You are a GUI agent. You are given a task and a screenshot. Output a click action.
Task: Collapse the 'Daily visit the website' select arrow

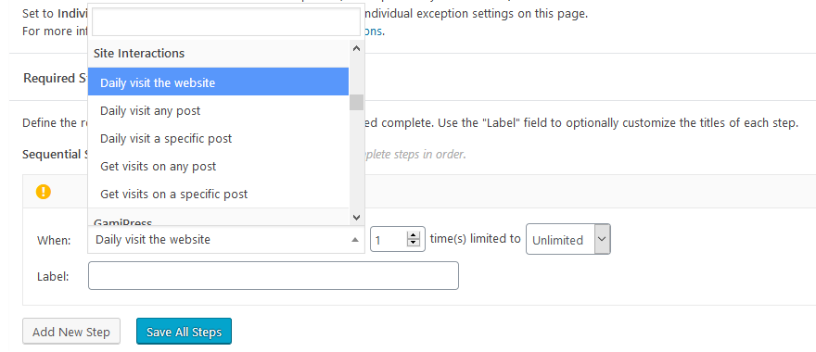click(355, 240)
